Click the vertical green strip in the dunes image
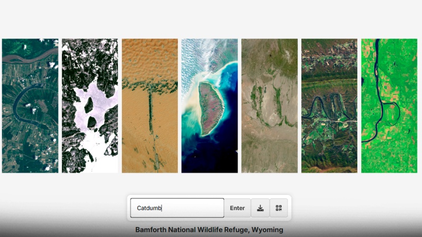Viewport: 422px width, 237px height. (151, 112)
